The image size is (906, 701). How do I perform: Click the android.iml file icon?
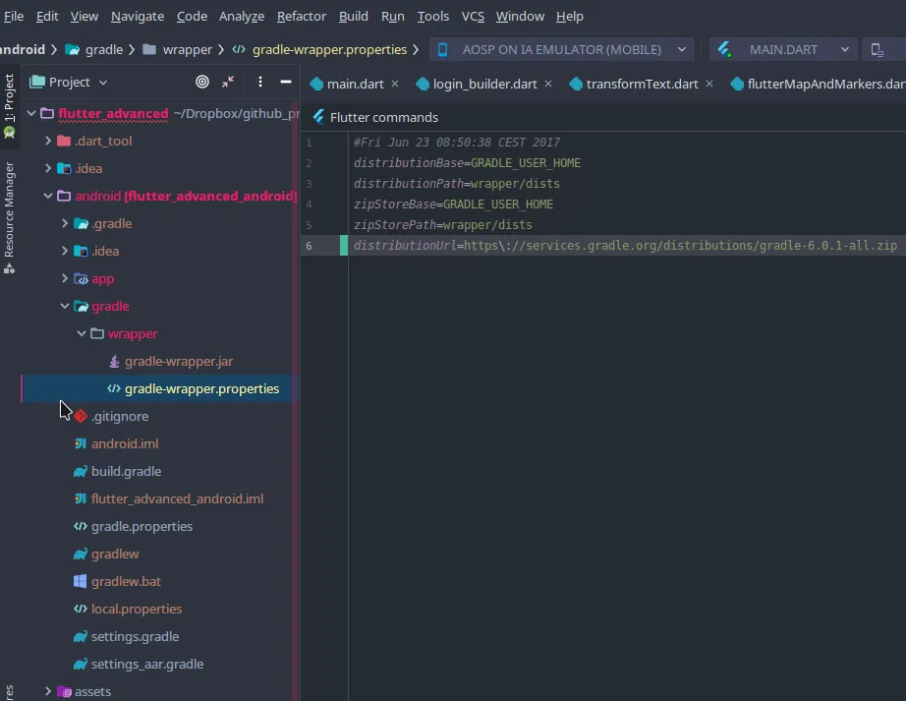tap(81, 443)
